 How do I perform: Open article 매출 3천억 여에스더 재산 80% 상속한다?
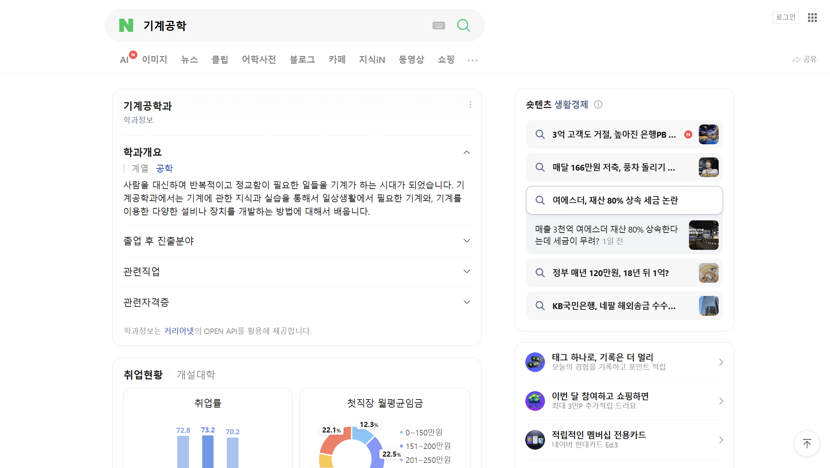606,235
